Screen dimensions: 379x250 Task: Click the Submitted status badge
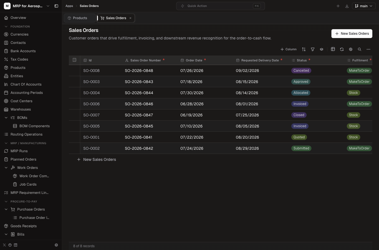click(301, 148)
